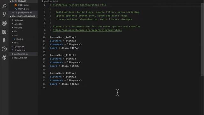Screen dimensions: 204x115
Task: Click the 'Library options' comment line
Action: tap(94, 19)
